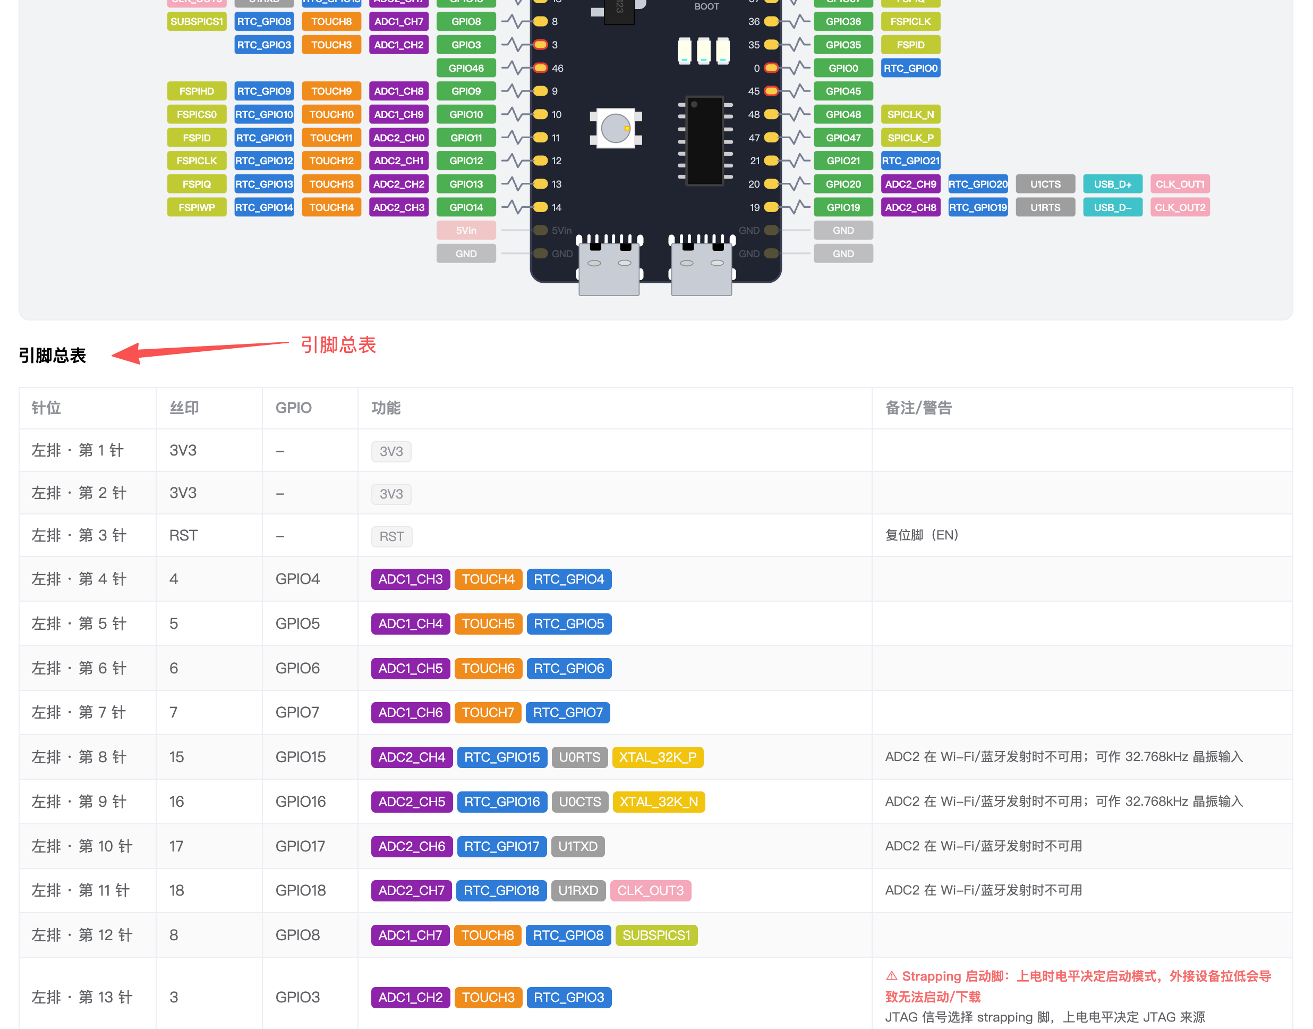Click the right USB-C port on the board
This screenshot has width=1313, height=1029.
click(x=701, y=266)
